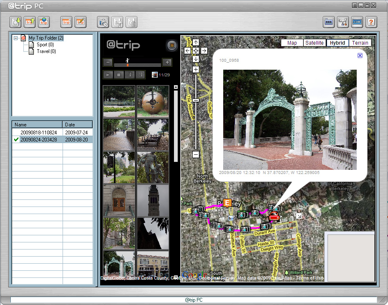Click the red car marker on map
The height and width of the screenshot is (305, 388).
coord(274,217)
